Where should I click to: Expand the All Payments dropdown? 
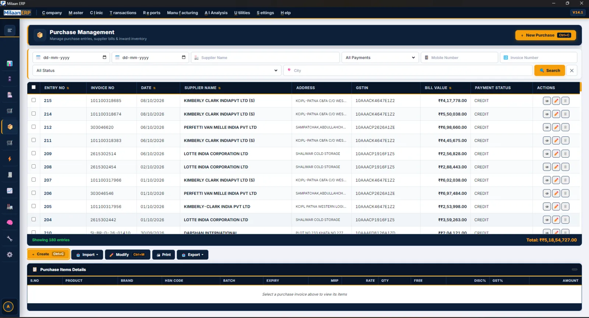click(x=380, y=57)
